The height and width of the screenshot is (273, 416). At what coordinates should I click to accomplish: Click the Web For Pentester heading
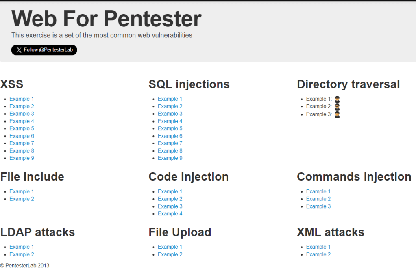[107, 18]
